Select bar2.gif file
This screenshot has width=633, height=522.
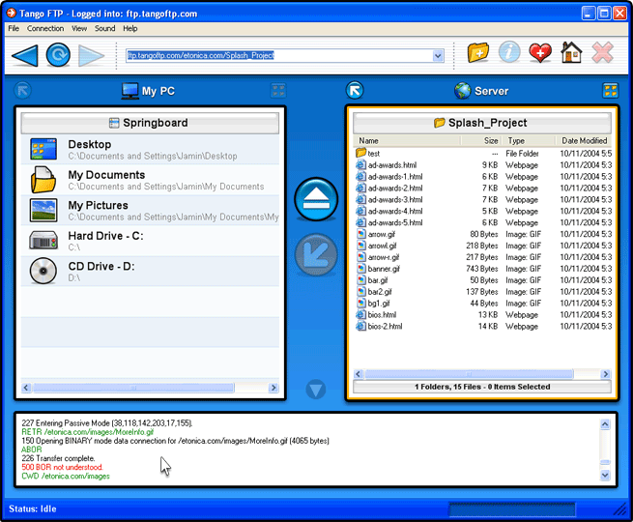point(483,292)
